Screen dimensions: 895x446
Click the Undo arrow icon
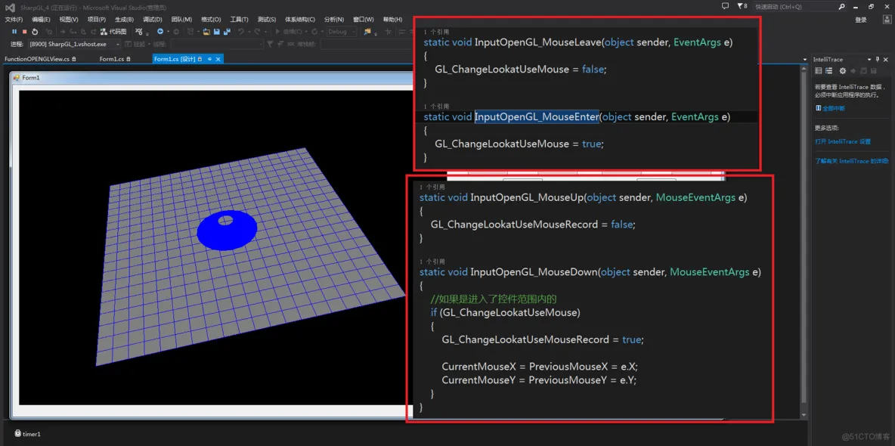click(241, 32)
